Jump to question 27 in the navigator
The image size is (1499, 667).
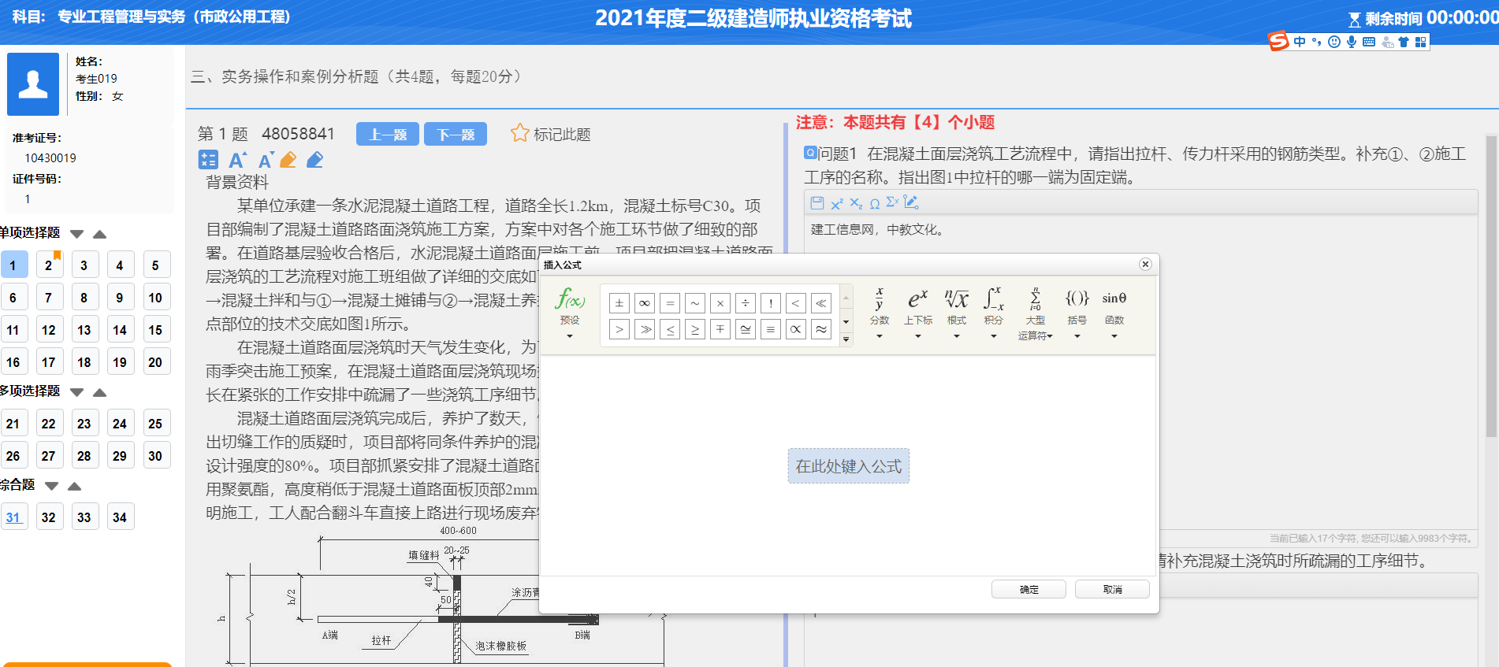tap(48, 456)
